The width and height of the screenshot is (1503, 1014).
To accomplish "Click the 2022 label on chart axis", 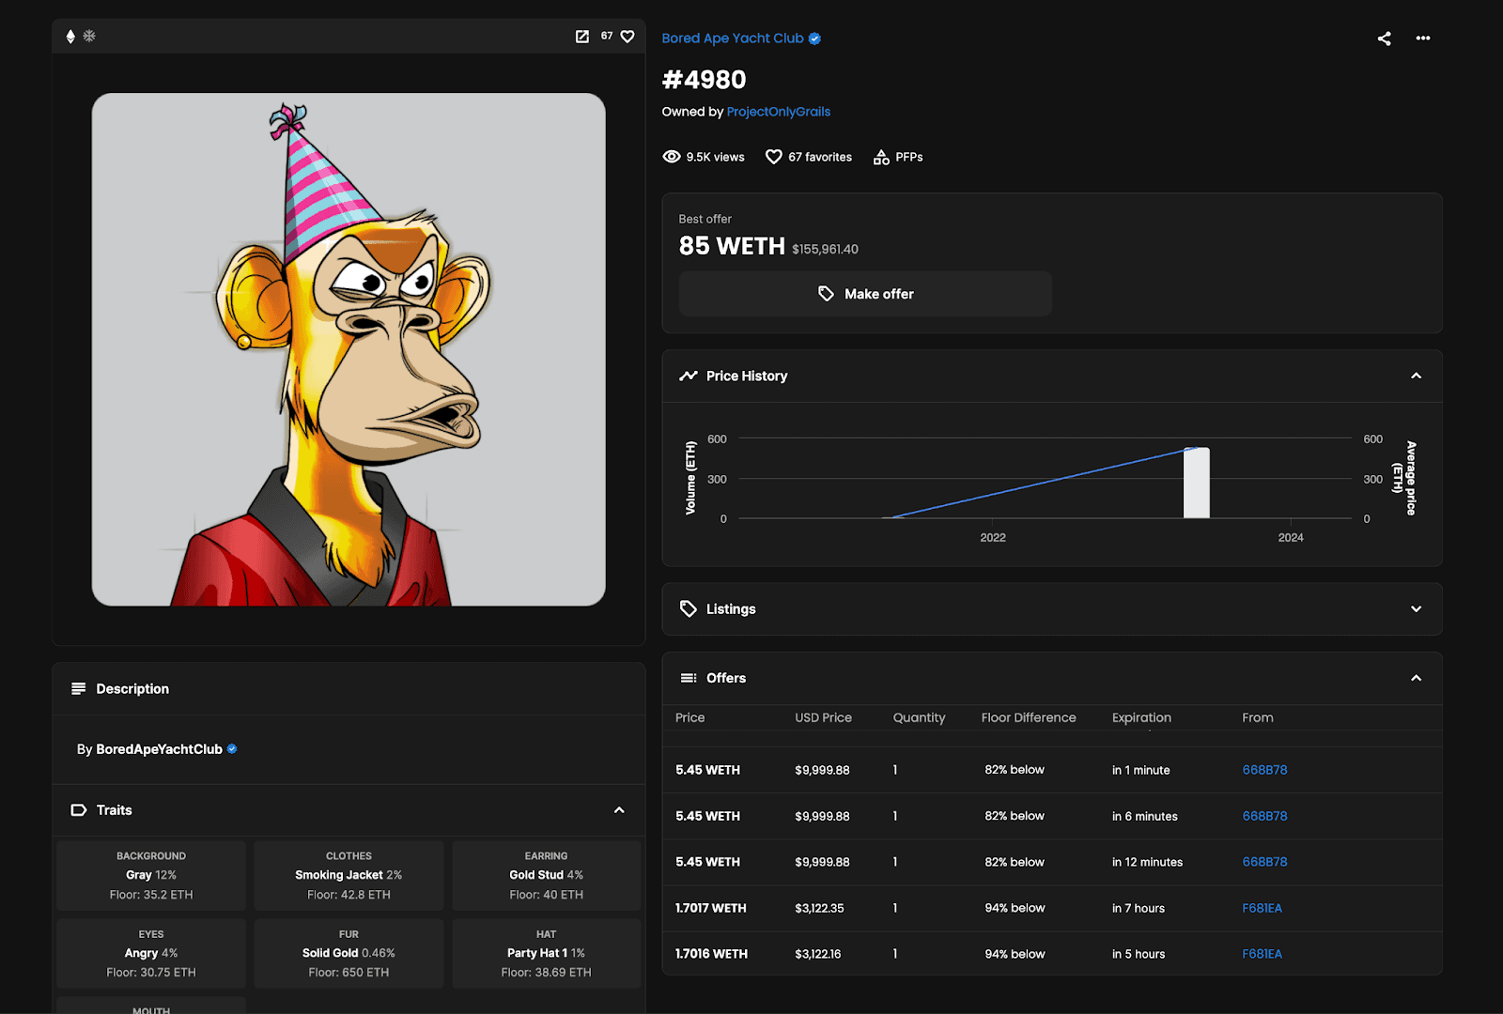I will (993, 538).
